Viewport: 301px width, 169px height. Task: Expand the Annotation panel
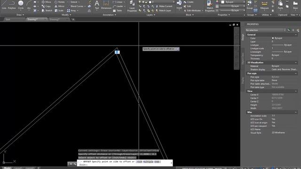(109, 15)
